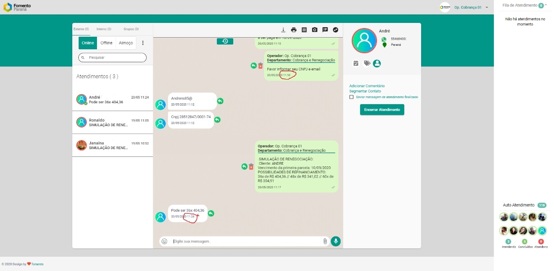Open the Op. Cobrança 01 user dropdown
Screen dimensions: 554x271
pyautogui.click(x=471, y=7)
